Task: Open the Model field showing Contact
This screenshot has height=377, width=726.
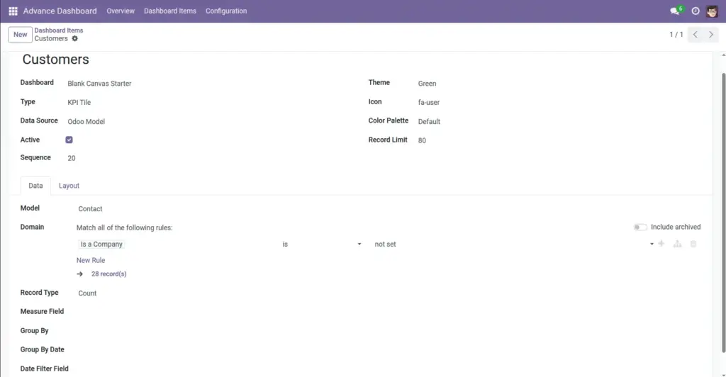Action: [389, 209]
